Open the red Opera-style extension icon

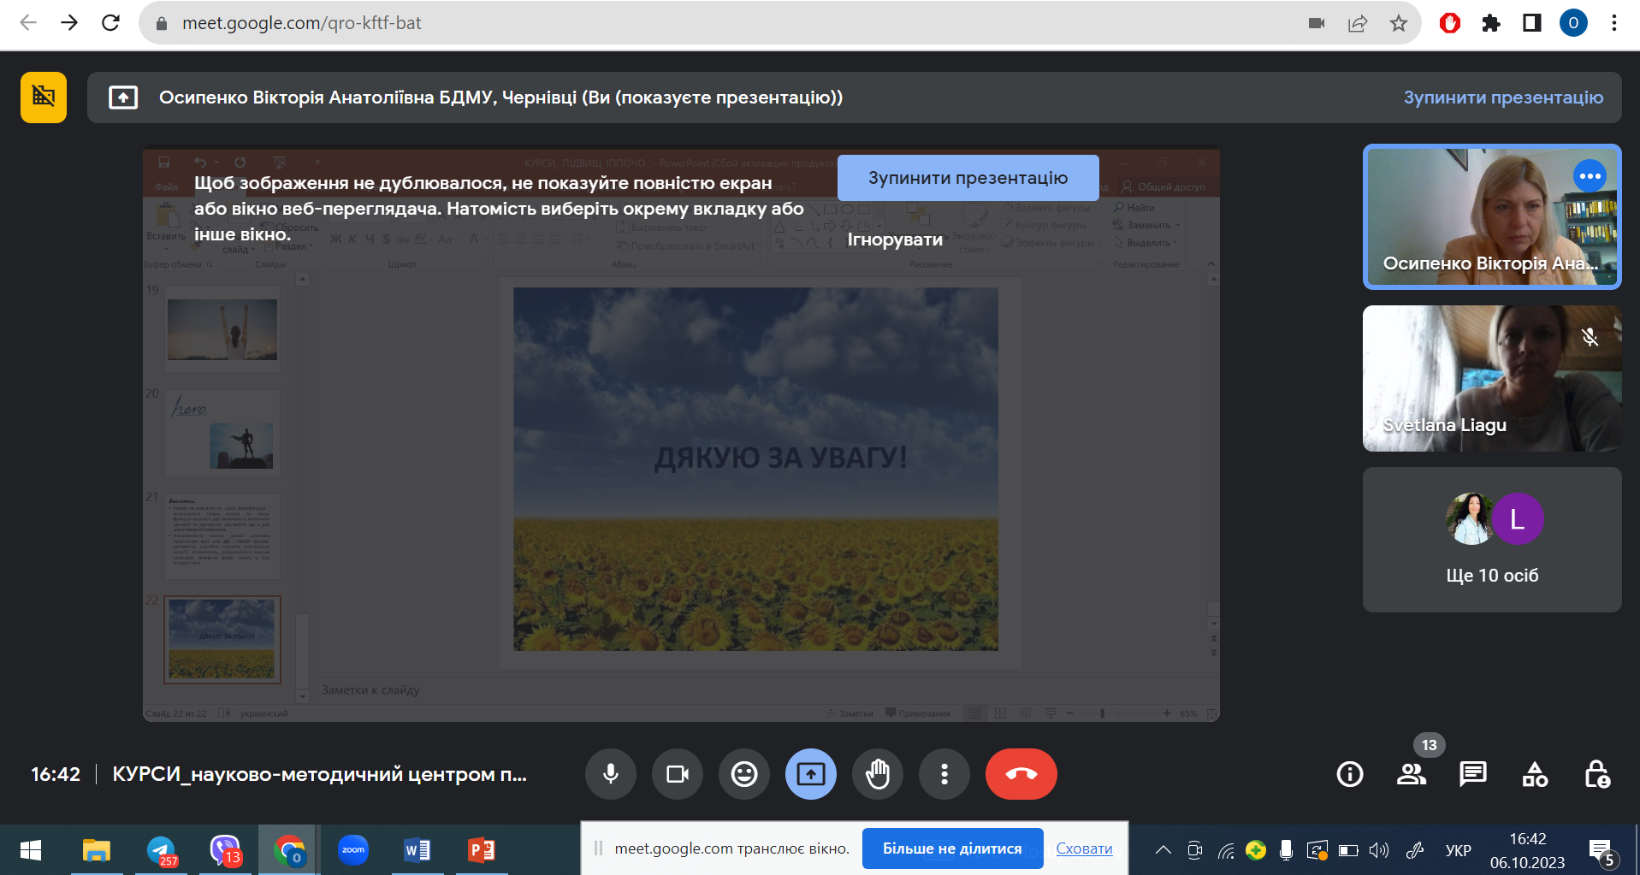[x=1450, y=23]
